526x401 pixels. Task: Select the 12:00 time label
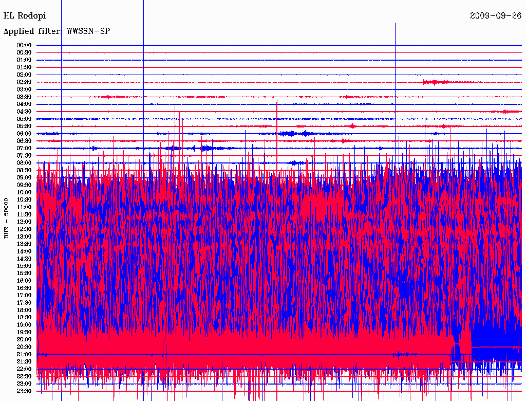[x=25, y=222]
